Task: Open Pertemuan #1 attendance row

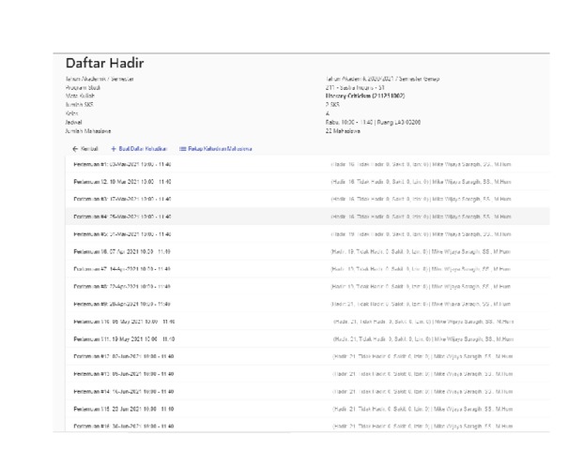Action: pos(122,164)
